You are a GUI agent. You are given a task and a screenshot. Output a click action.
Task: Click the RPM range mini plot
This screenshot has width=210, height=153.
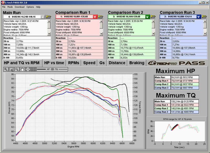point(180,131)
